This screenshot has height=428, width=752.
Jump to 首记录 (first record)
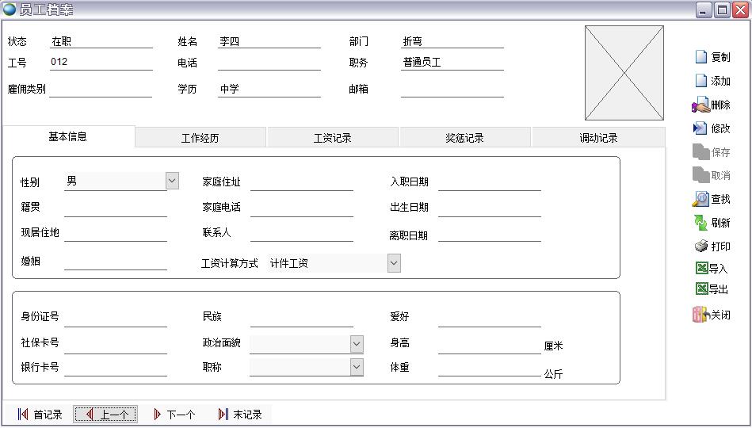click(40, 415)
